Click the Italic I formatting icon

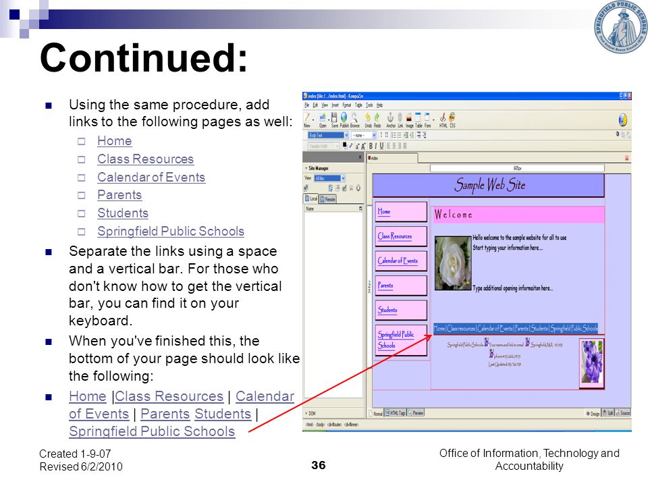tap(376, 146)
